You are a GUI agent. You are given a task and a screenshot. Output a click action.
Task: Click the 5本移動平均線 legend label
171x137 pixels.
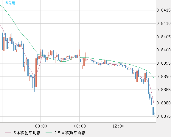tap(27, 133)
